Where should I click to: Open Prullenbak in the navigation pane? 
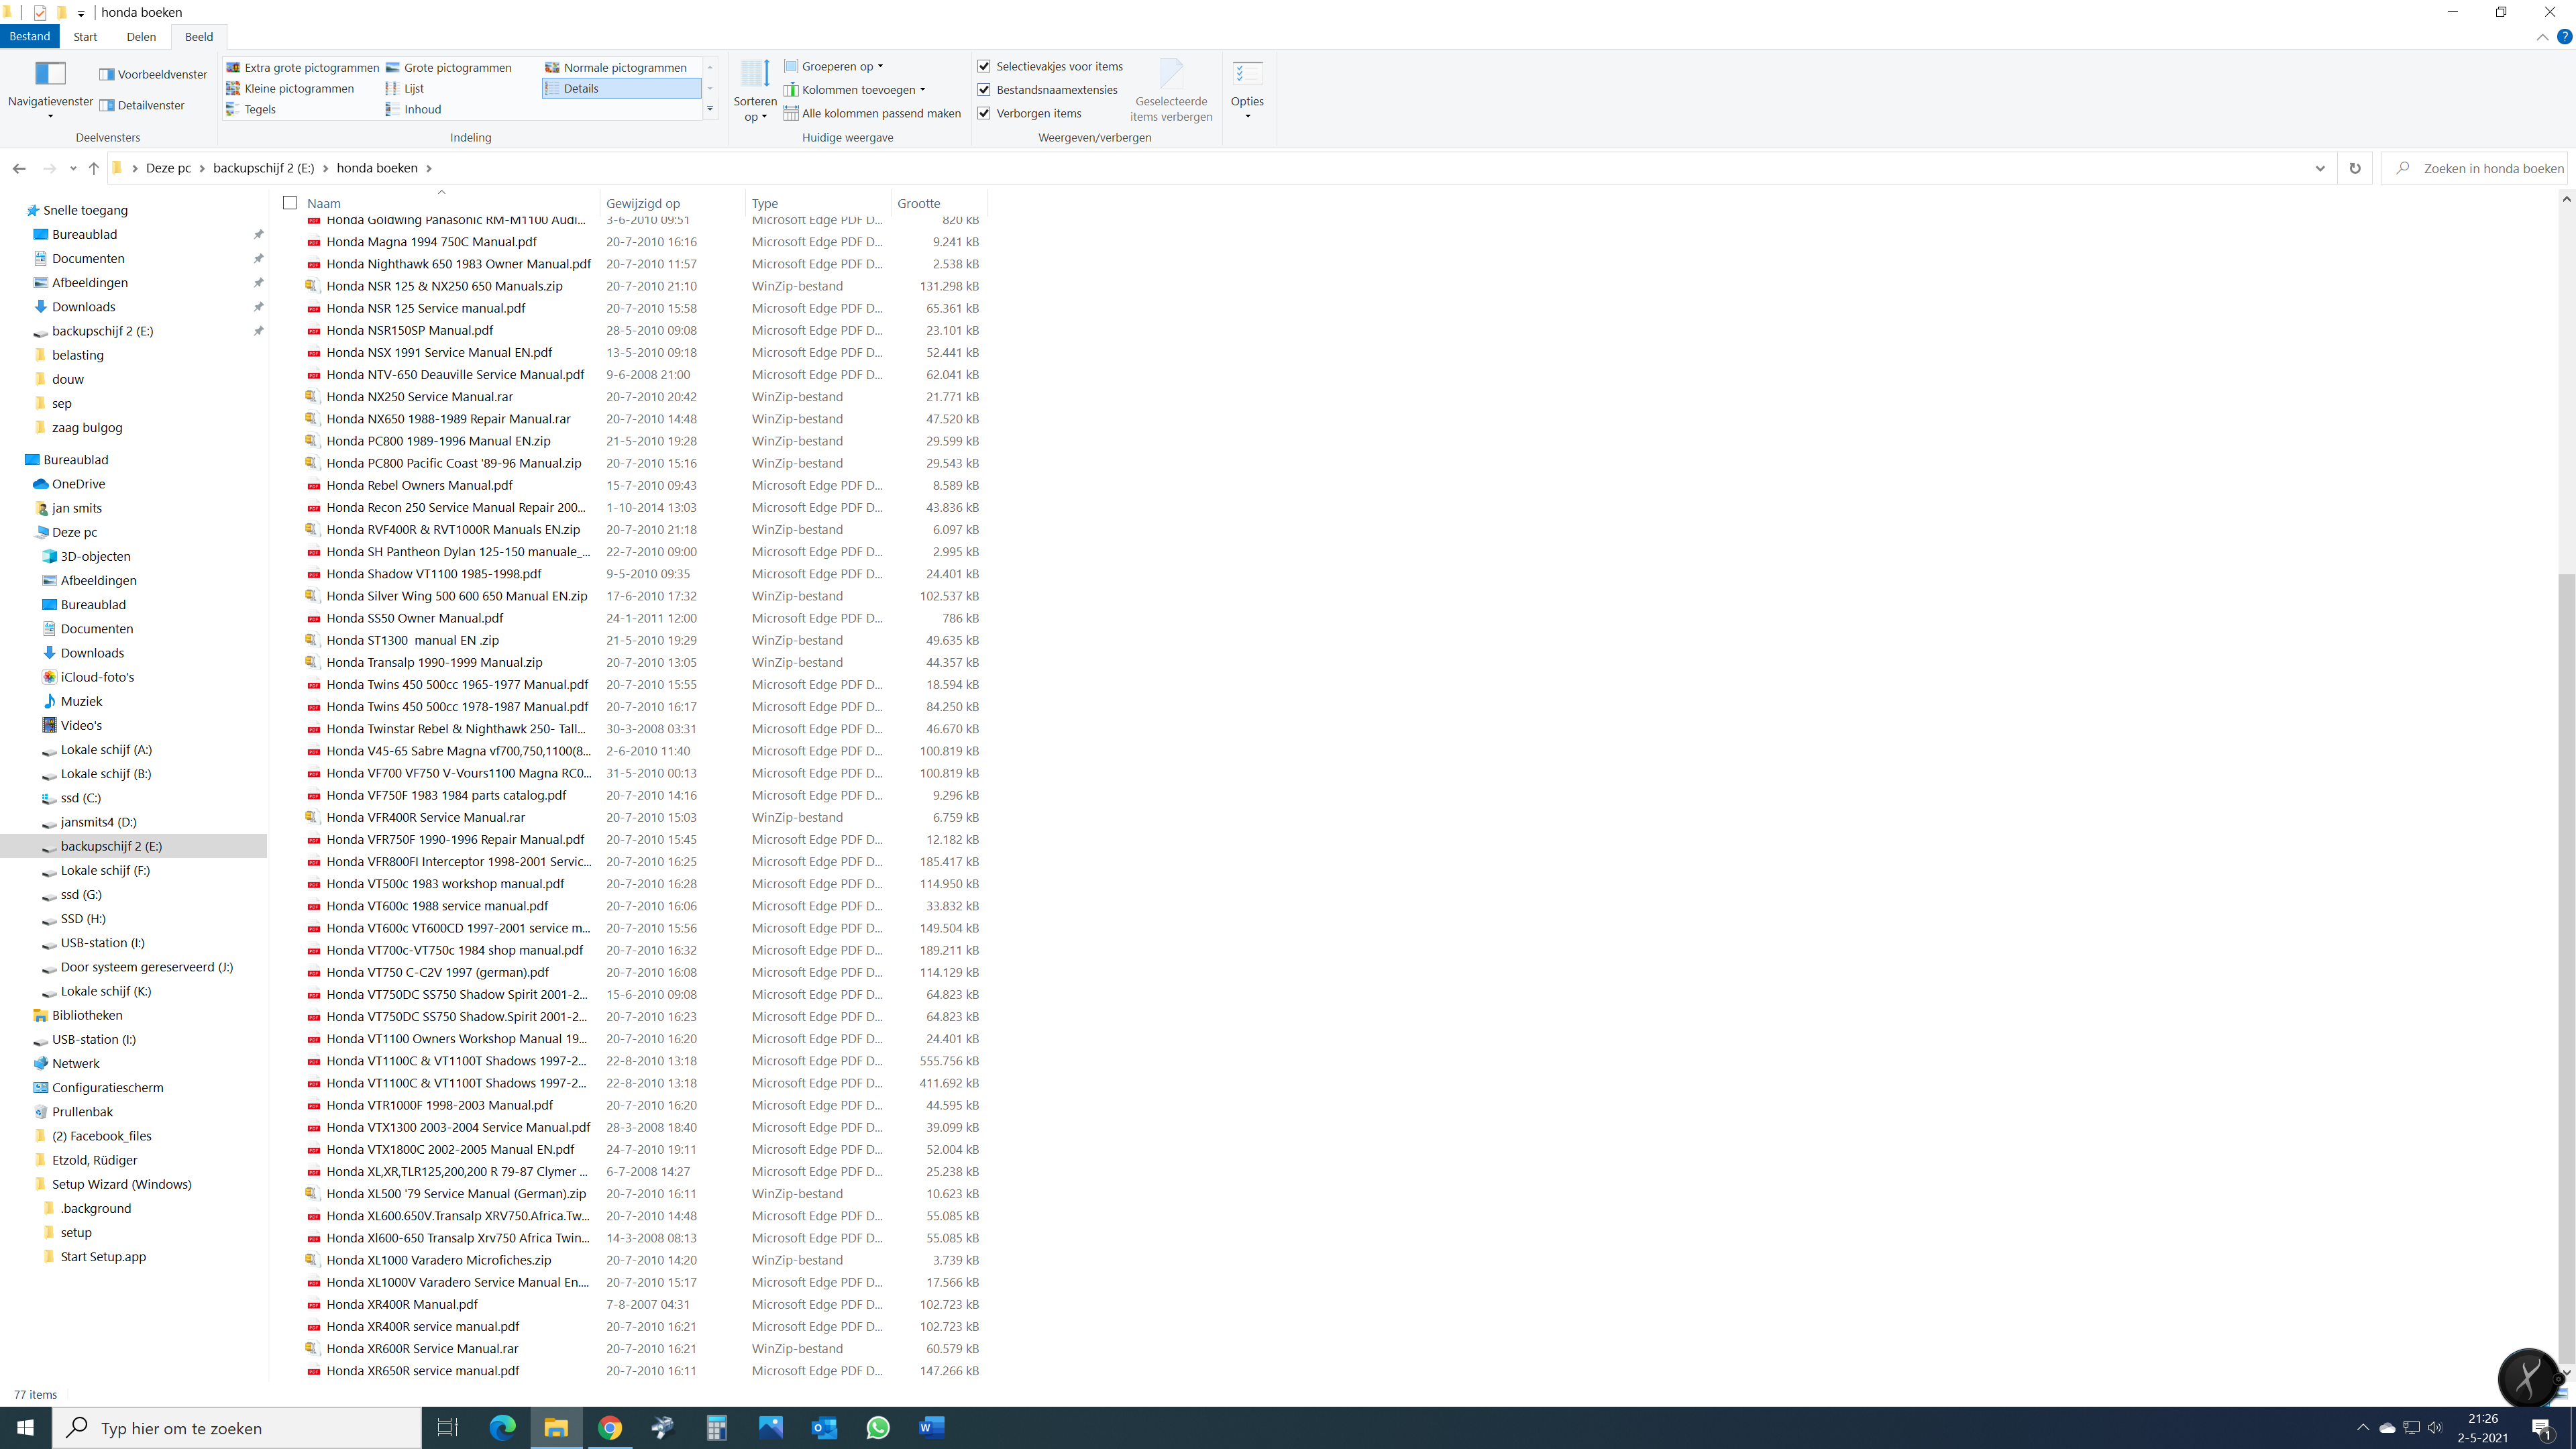(x=82, y=1112)
